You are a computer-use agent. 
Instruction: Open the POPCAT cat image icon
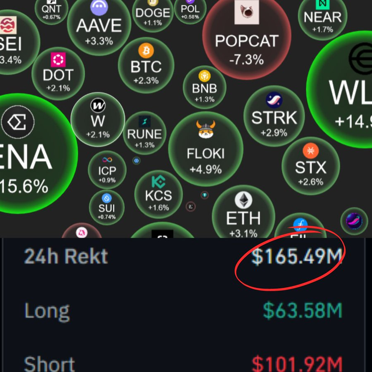[247, 12]
